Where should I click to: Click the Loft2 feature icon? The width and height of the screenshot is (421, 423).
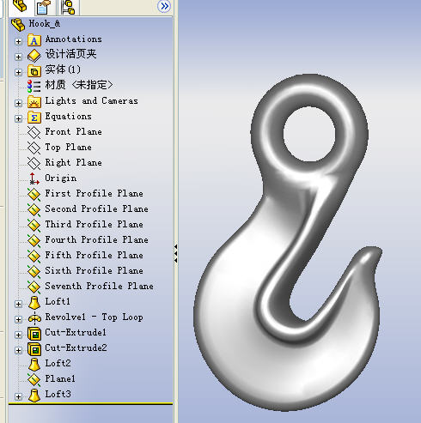34,365
